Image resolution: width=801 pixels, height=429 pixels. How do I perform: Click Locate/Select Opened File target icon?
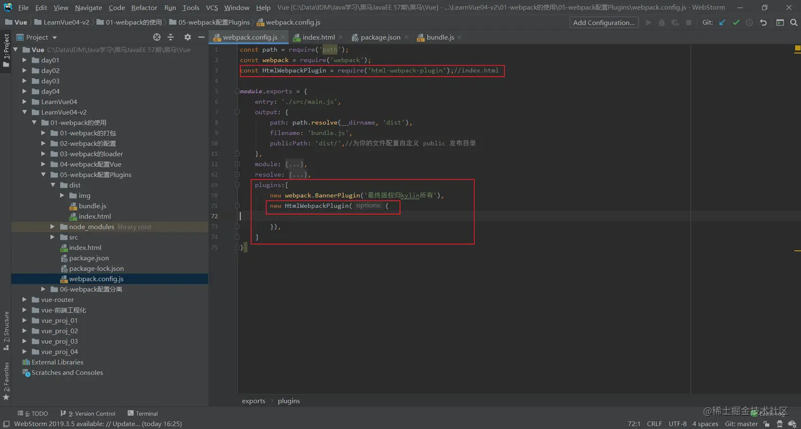[x=157, y=37]
